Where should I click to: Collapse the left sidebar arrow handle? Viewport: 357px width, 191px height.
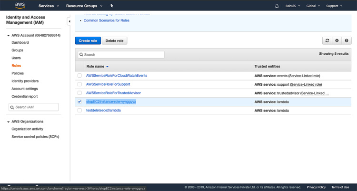click(69, 21)
